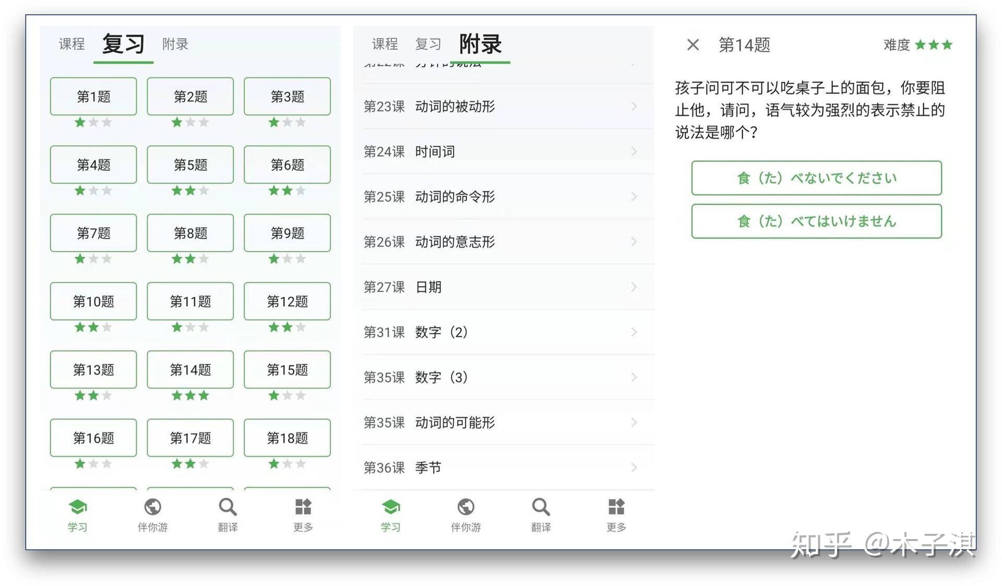The image size is (1002, 586).
Task: Tap the 伴你游 globe icon in middle panel
Action: (x=466, y=507)
